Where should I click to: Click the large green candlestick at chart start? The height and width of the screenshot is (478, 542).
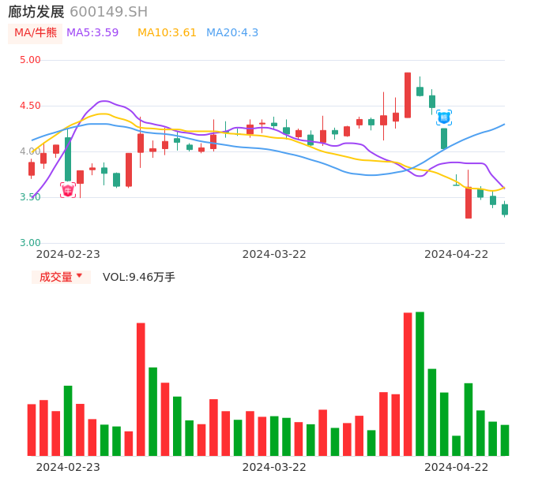[68, 159]
